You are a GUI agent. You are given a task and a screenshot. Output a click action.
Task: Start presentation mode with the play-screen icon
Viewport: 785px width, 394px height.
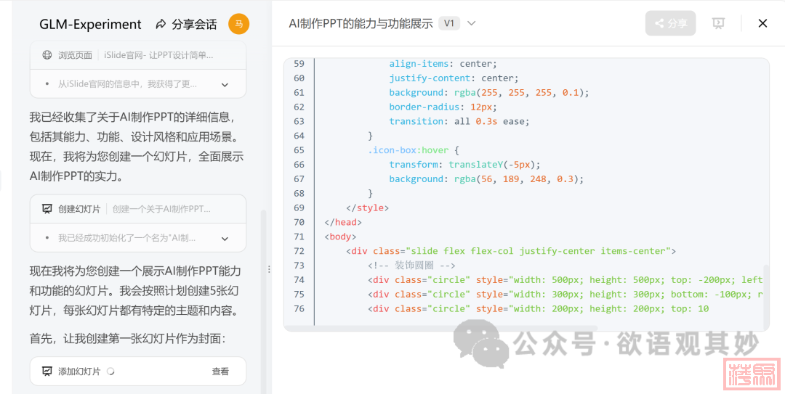[718, 23]
